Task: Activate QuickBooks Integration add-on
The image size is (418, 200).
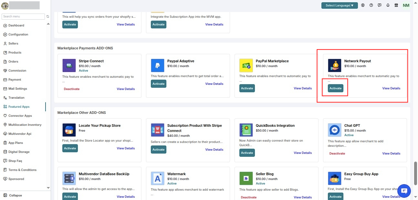Action: tap(247, 153)
